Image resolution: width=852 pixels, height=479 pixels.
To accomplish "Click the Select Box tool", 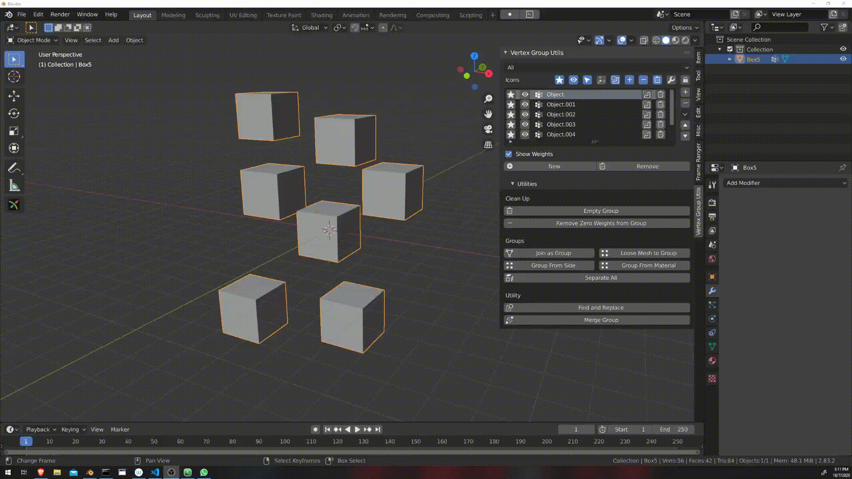I will [14, 59].
